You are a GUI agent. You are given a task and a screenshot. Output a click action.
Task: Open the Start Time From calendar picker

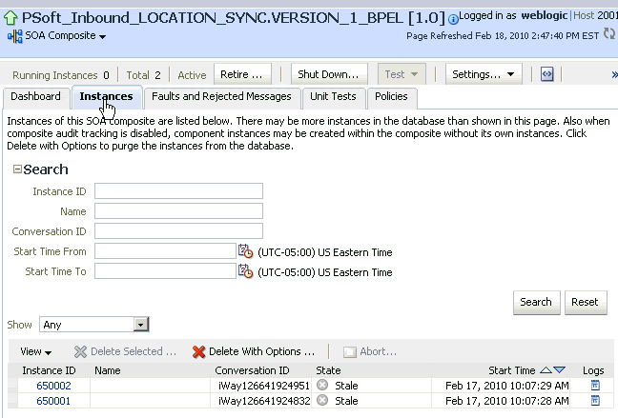click(245, 251)
